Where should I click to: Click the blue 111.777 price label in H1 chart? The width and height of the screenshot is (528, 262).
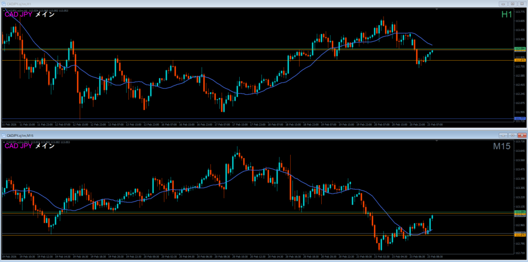[x=520, y=119]
